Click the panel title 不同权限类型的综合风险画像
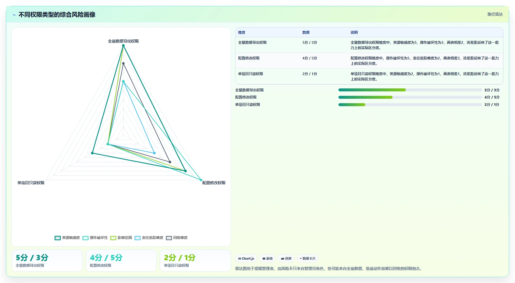Screen dimensions: 515x283 coord(57,15)
